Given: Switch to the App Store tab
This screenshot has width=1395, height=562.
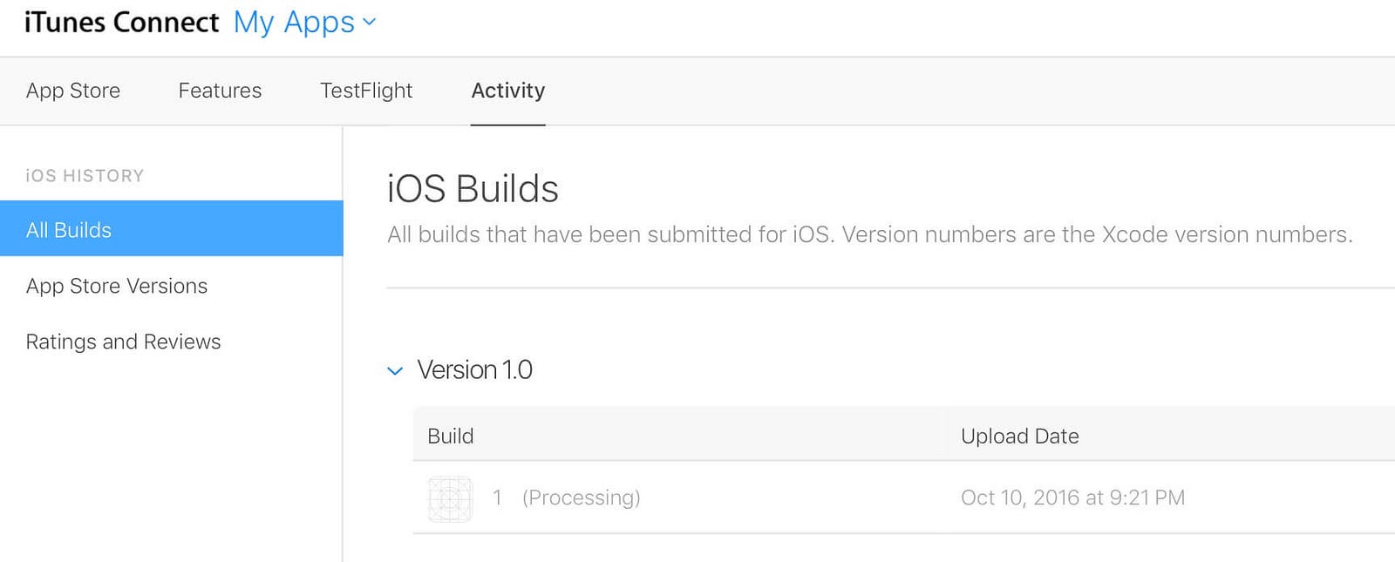Looking at the screenshot, I should click(x=73, y=91).
